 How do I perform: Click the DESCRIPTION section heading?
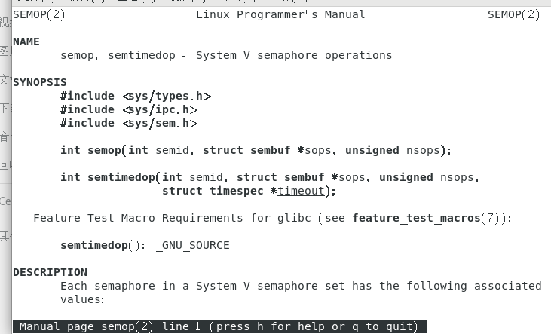tap(50, 273)
